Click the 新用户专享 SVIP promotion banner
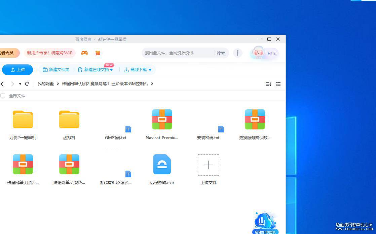The width and height of the screenshot is (376, 234). click(x=50, y=53)
